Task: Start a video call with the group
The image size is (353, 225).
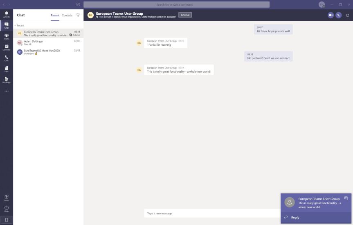Action: click(331, 15)
